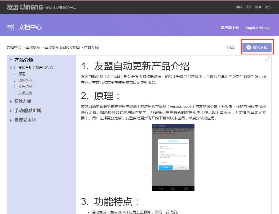This screenshot has height=214, width=279.
Task: Go to 客户端下载 page
Action: pos(230,27)
